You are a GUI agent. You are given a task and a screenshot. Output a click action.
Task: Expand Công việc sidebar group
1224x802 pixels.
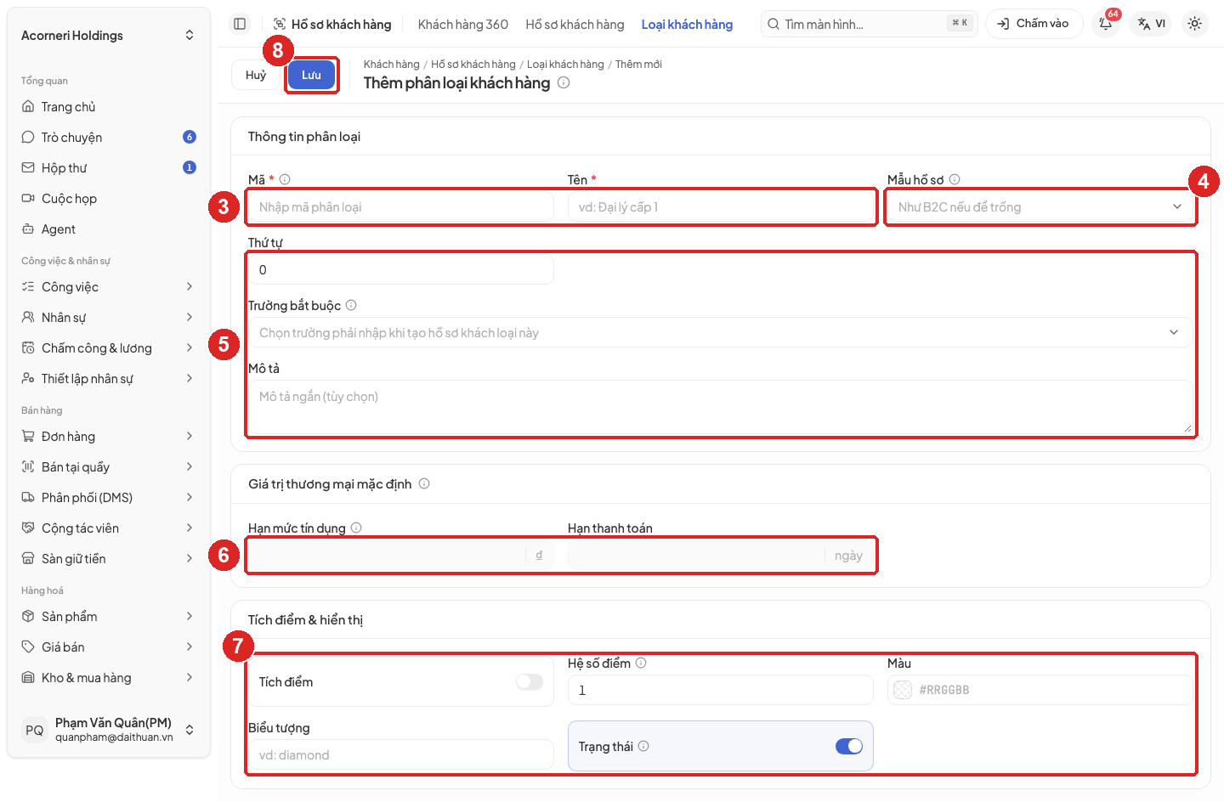[109, 287]
